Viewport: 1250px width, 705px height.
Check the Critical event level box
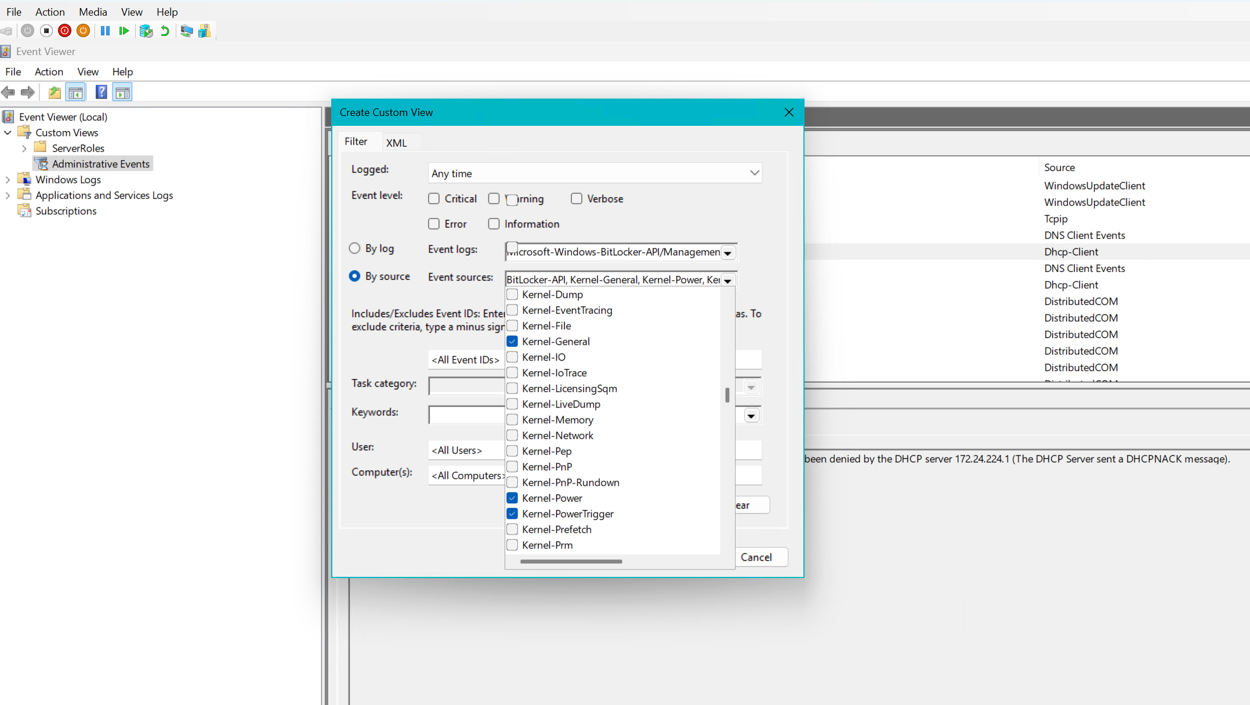tap(434, 199)
